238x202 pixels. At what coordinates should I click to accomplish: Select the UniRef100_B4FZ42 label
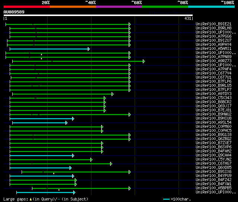(213, 180)
